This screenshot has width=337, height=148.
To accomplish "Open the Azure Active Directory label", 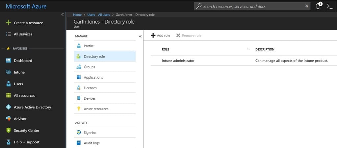I will click(x=33, y=107).
